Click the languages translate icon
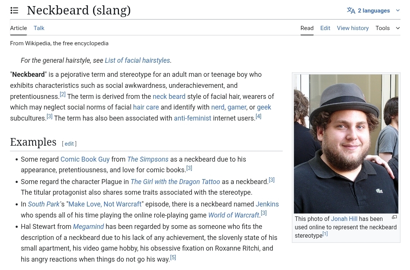This screenshot has width=410, height=270. (x=351, y=11)
